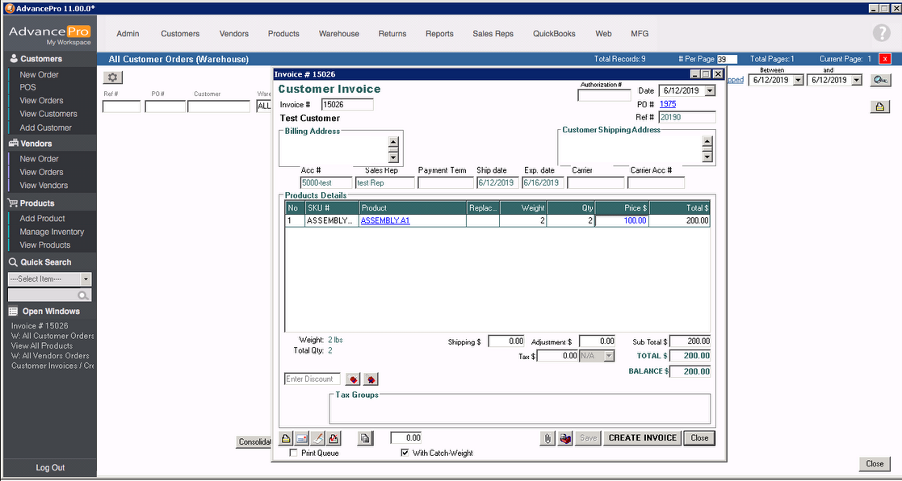Open the QuickBooks menu
This screenshot has width=902, height=481.
(554, 34)
